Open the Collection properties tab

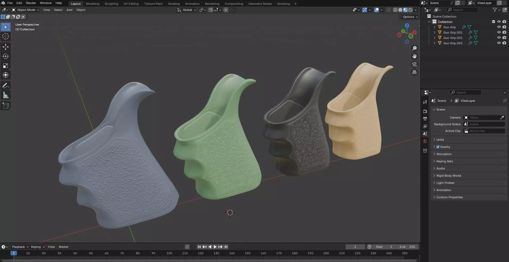(425, 151)
